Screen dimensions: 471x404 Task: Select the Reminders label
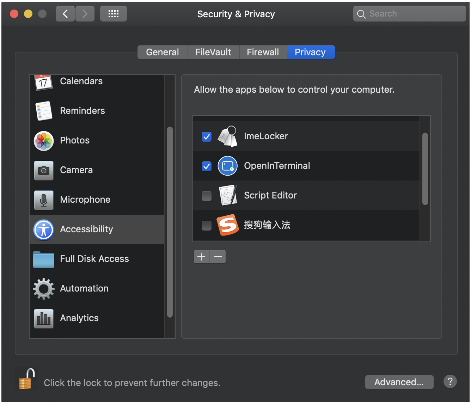[x=82, y=111]
